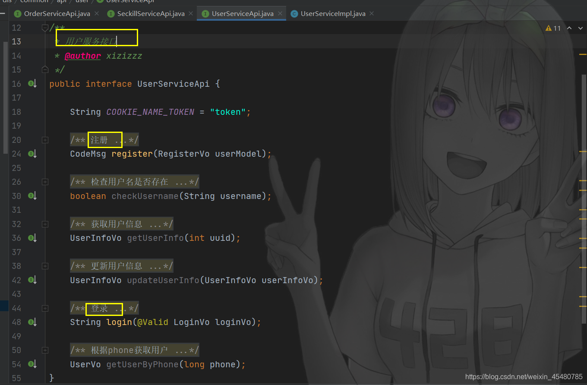This screenshot has width=587, height=385.
Task: Click implemented-method gutter icon on line 54
Action: 32,364
